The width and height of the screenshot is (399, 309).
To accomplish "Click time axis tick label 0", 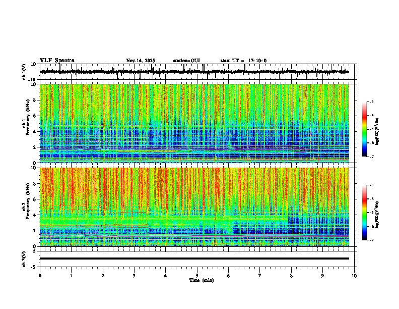I will tap(40, 276).
